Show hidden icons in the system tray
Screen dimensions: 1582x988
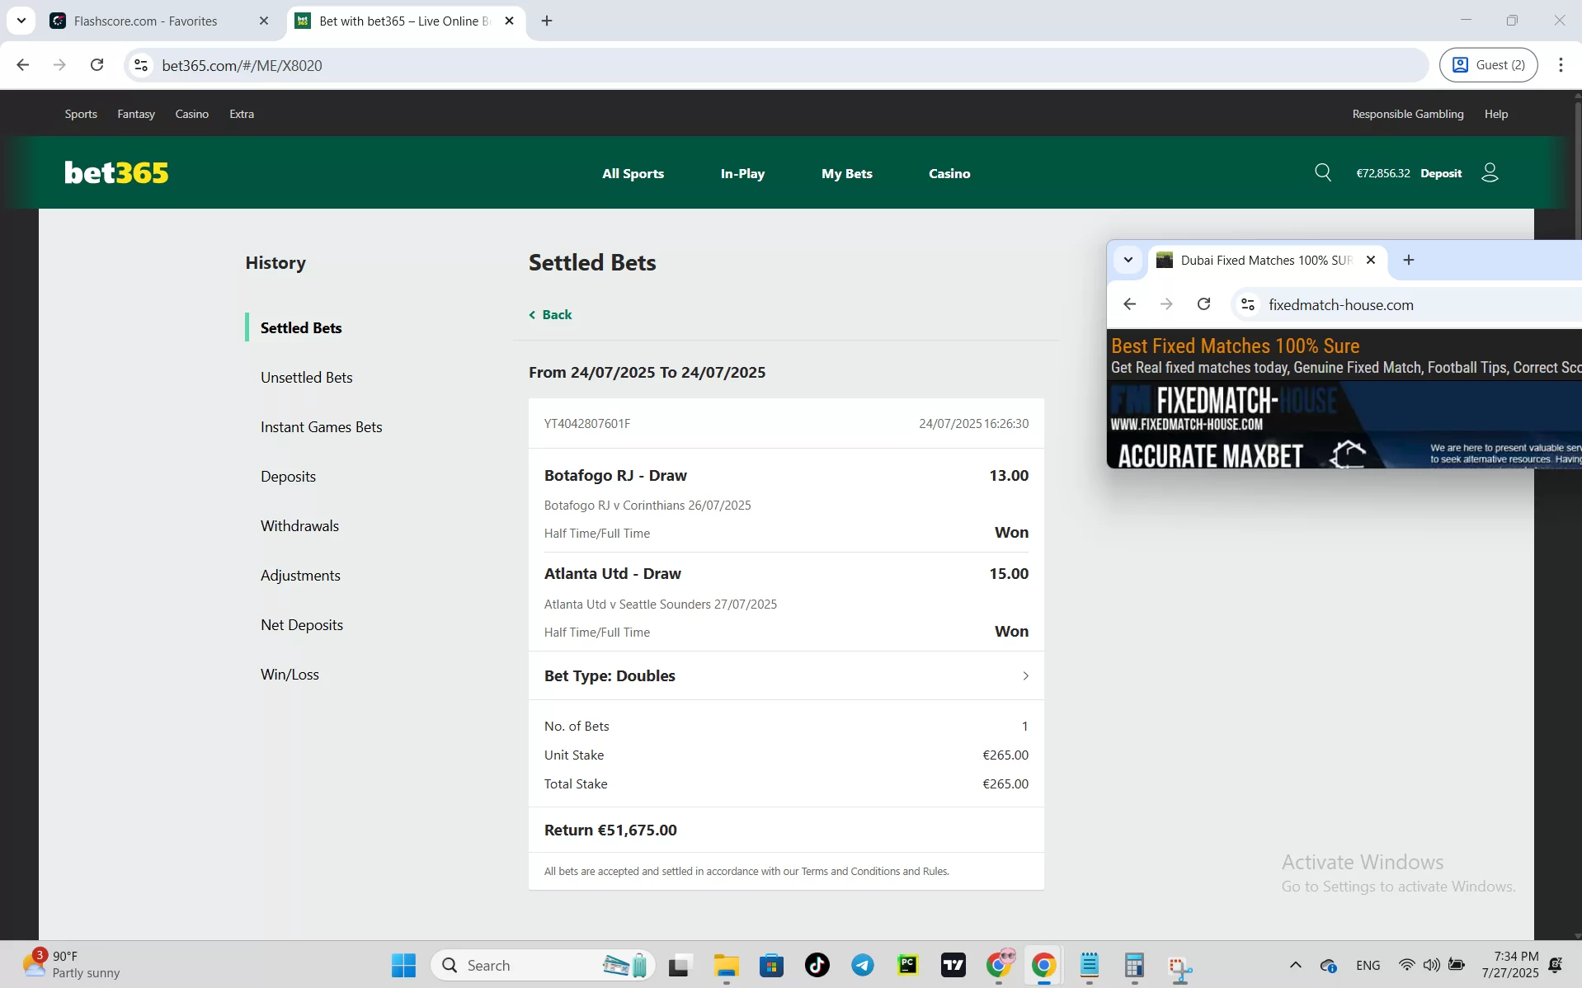1295,965
